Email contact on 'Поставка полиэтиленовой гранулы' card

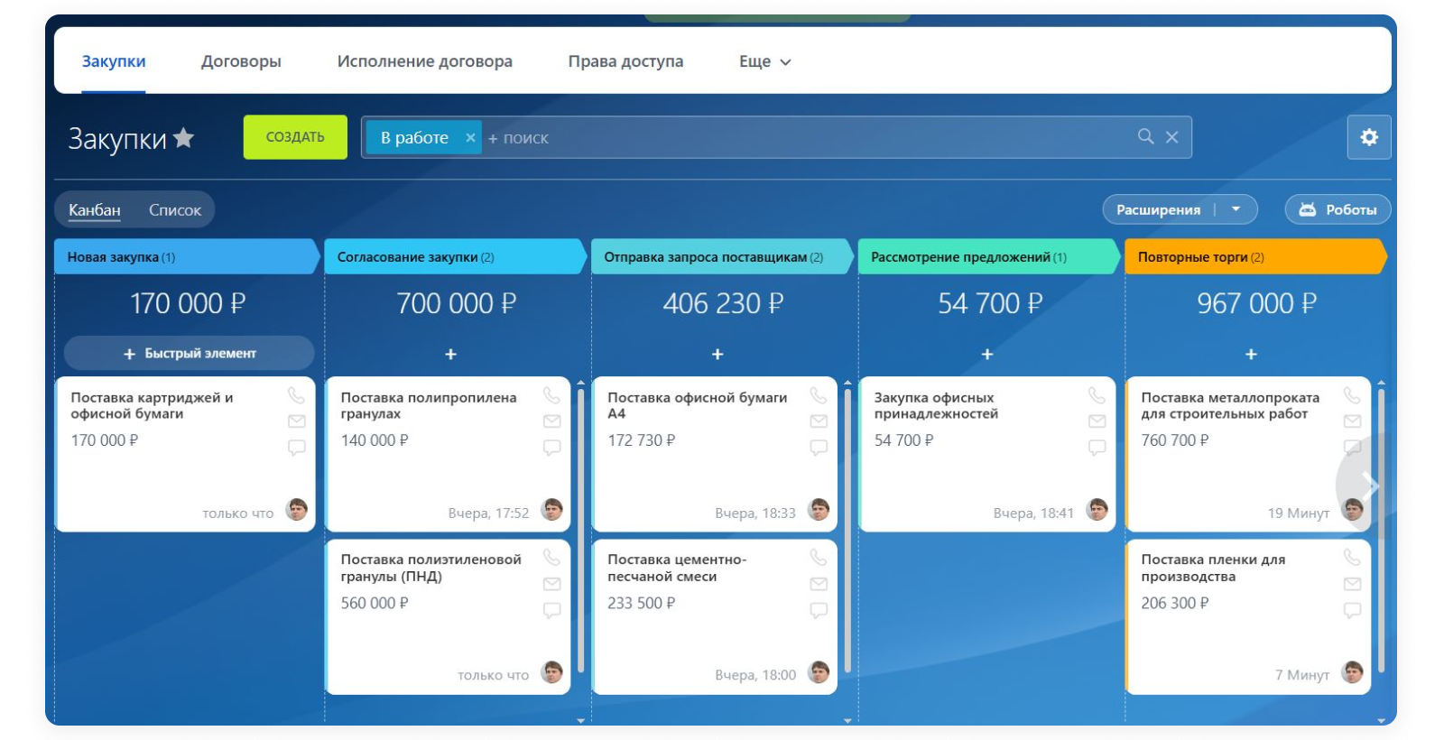click(551, 584)
